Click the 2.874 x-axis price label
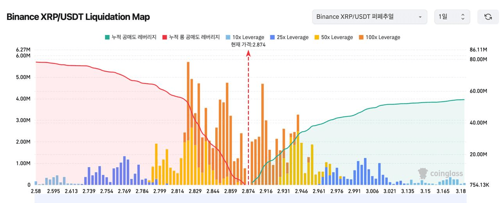The height and width of the screenshot is (203, 500). pyautogui.click(x=248, y=191)
